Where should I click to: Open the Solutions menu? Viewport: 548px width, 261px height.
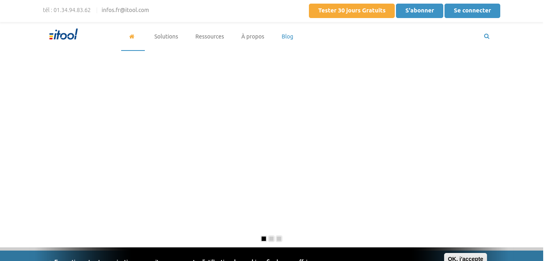166,36
